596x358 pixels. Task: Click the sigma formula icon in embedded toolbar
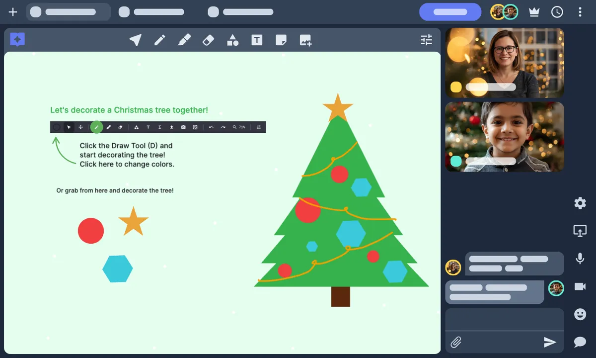tap(159, 127)
